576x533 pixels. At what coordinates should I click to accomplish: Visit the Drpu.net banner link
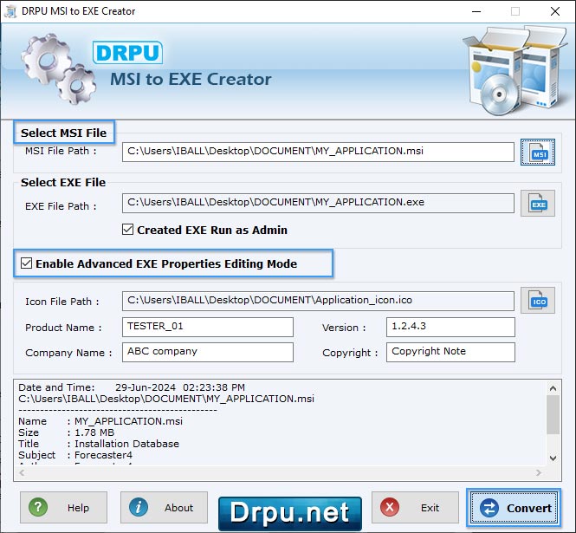tap(290, 514)
